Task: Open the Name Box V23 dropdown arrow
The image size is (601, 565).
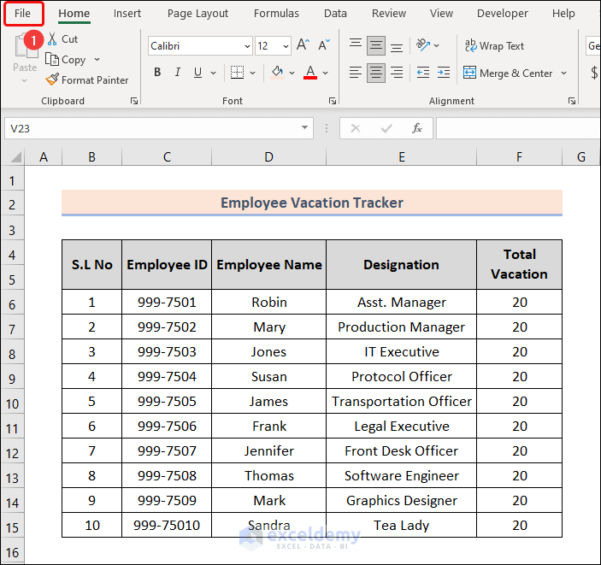Action: point(304,127)
